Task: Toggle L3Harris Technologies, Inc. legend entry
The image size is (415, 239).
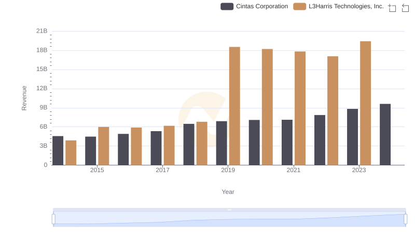Action: coord(339,6)
